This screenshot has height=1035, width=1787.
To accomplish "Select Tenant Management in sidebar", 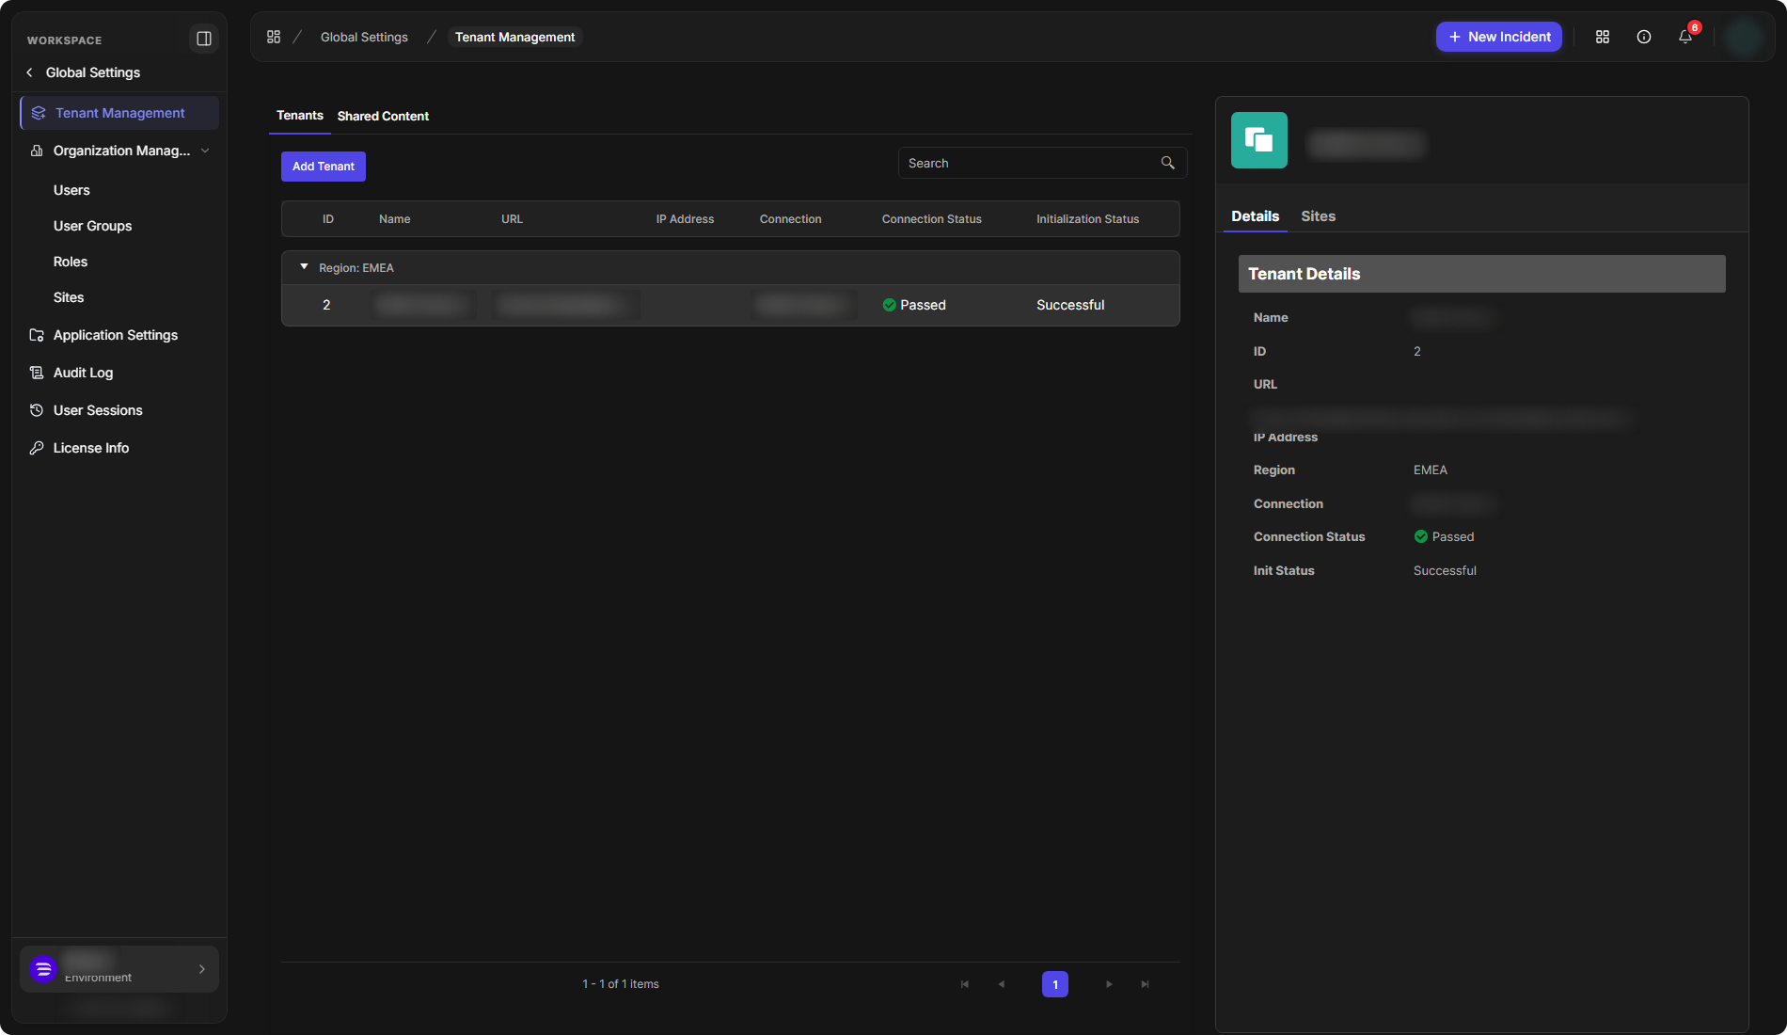I will (x=119, y=113).
